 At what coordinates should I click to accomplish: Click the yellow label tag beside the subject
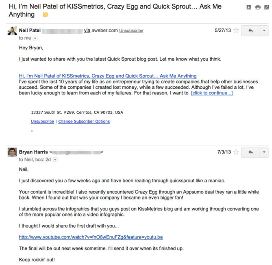[45, 15]
